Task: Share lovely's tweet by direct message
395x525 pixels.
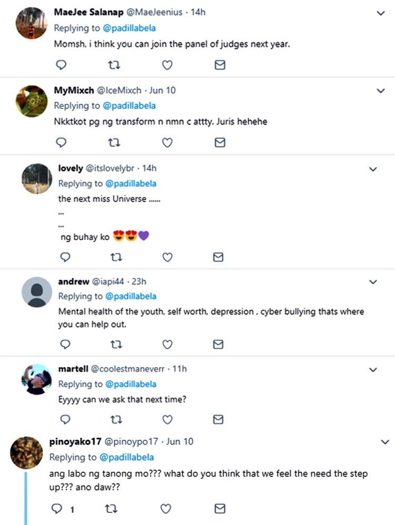Action: (x=218, y=257)
